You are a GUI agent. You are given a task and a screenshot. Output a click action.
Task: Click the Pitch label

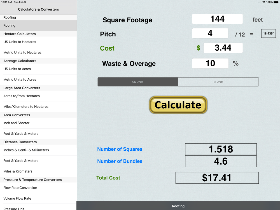coord(108,34)
